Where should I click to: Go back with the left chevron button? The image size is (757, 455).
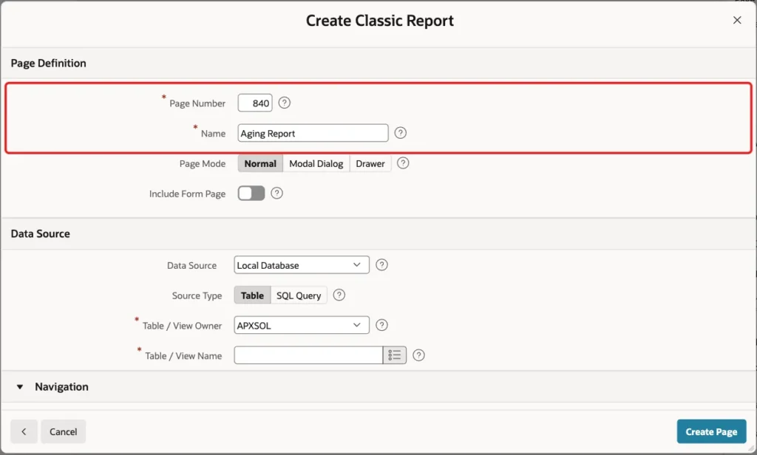click(24, 431)
